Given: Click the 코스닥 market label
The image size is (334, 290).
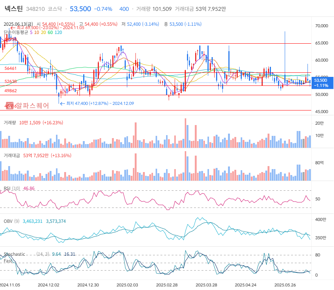Looking at the screenshot, I should (55, 9).
